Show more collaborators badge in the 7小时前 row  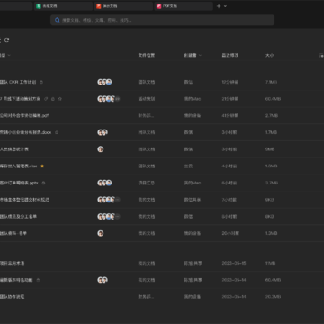(x=118, y=200)
